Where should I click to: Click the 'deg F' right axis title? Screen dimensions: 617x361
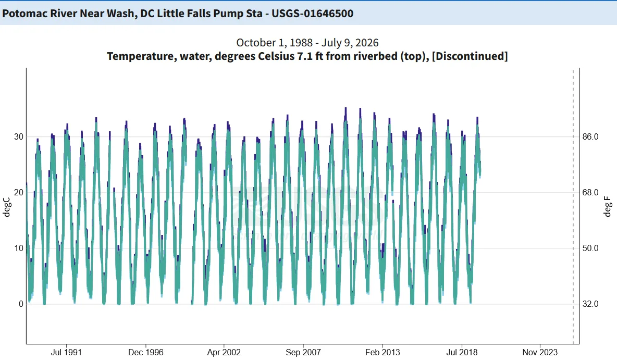click(608, 207)
